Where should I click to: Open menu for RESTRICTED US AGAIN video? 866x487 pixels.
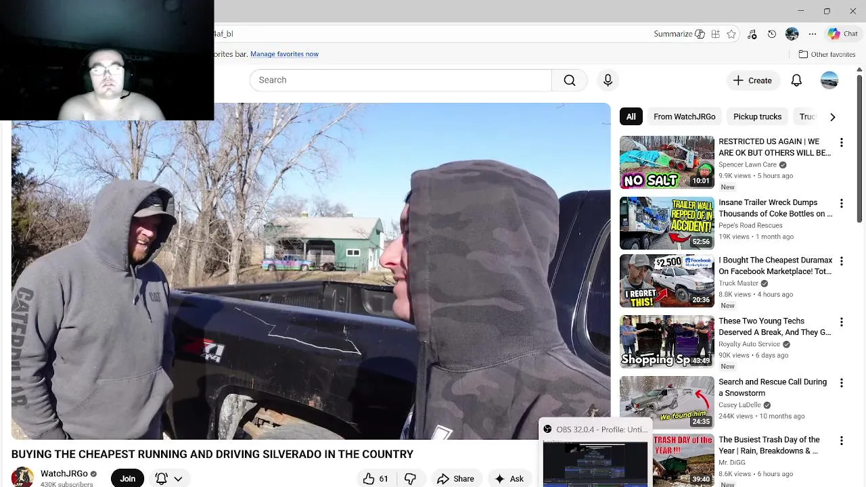(x=841, y=143)
